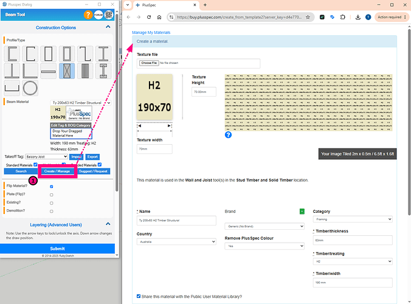
Task: Select the inverted T-section profile
Action: 12,71
